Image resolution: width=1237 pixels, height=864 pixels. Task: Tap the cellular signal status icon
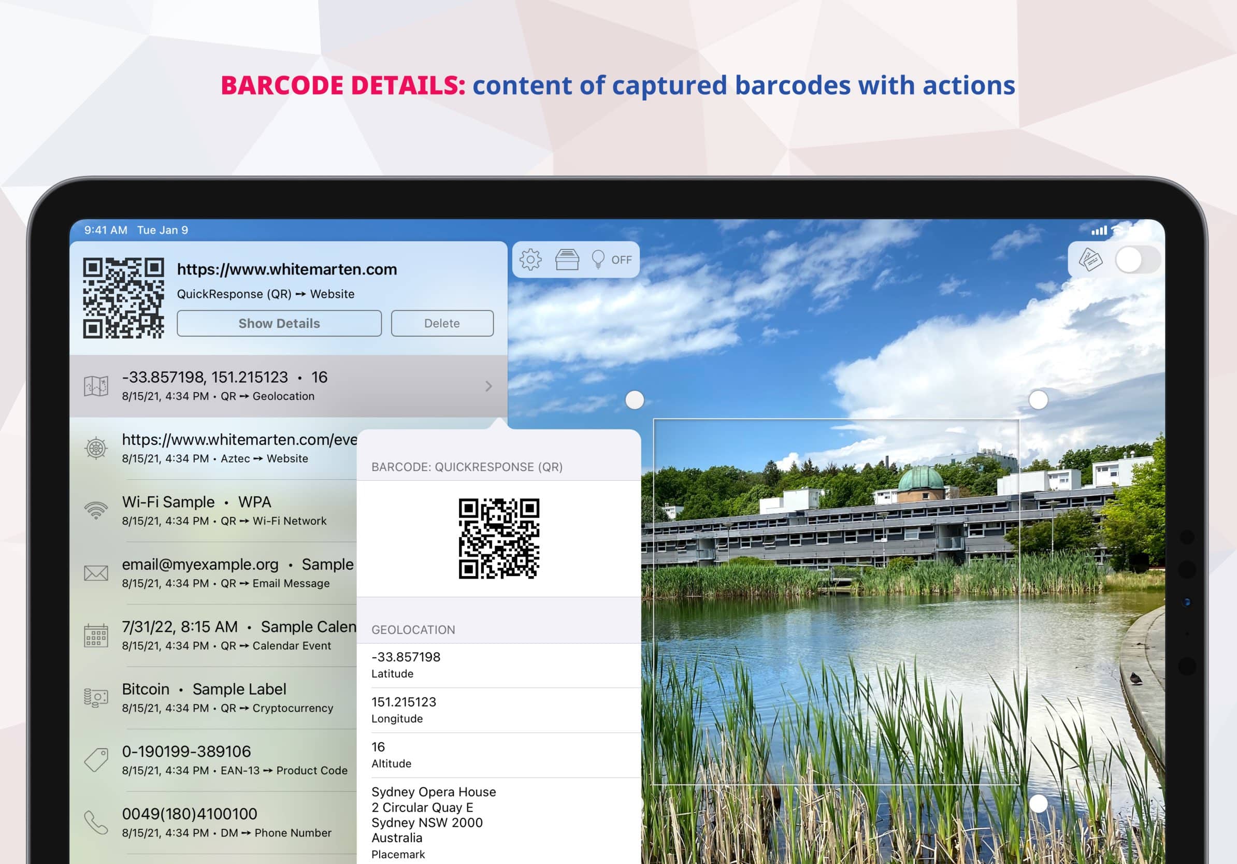pyautogui.click(x=1099, y=231)
